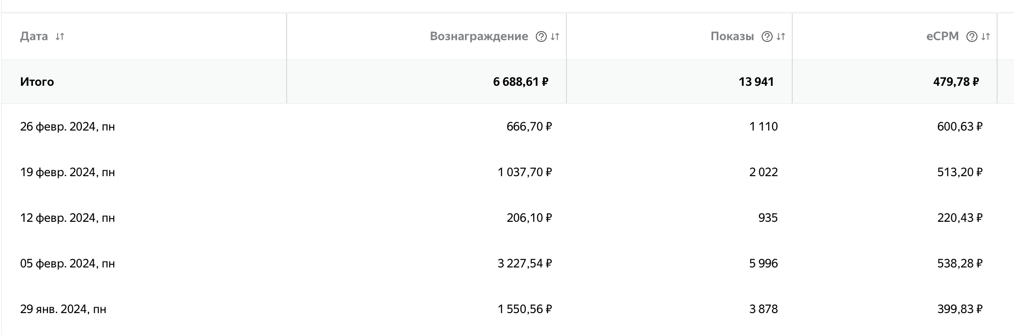
Task: Select the 29 янв. 2024 row date
Action: 63,309
